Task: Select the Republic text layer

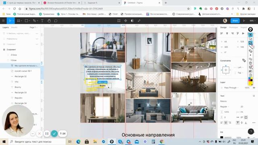Action: (x=19, y=98)
